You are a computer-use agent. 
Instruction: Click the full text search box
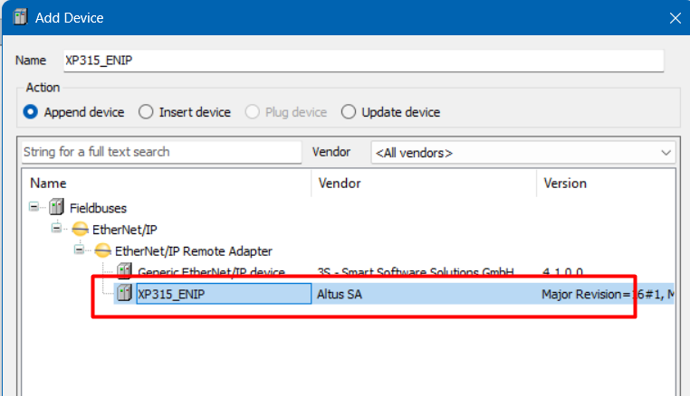tap(159, 152)
